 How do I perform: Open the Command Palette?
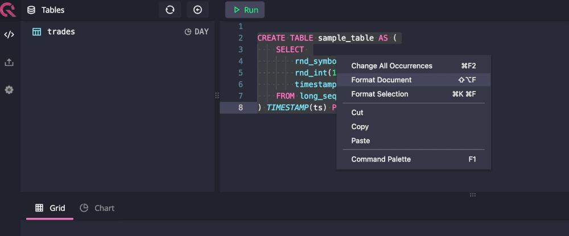pos(381,159)
